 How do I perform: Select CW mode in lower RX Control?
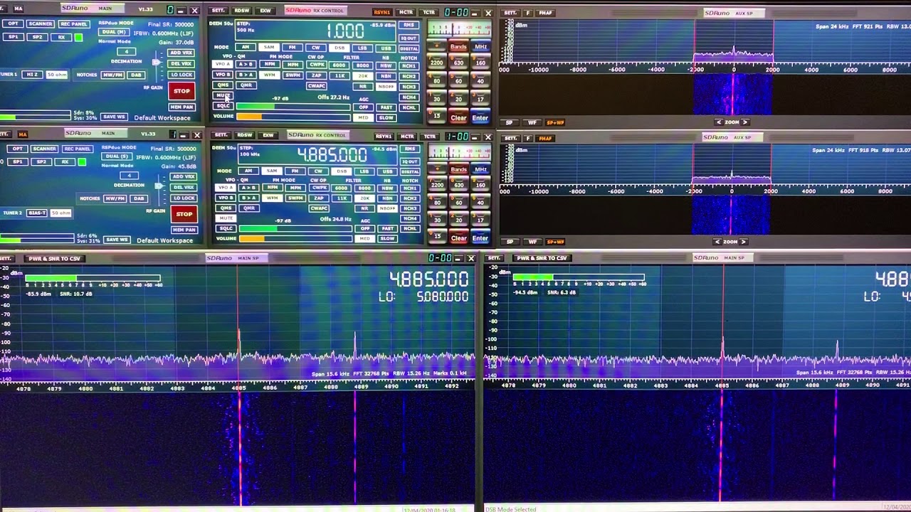coord(317,171)
